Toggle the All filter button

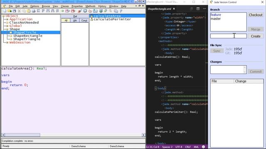pyautogui.click(x=66, y=20)
